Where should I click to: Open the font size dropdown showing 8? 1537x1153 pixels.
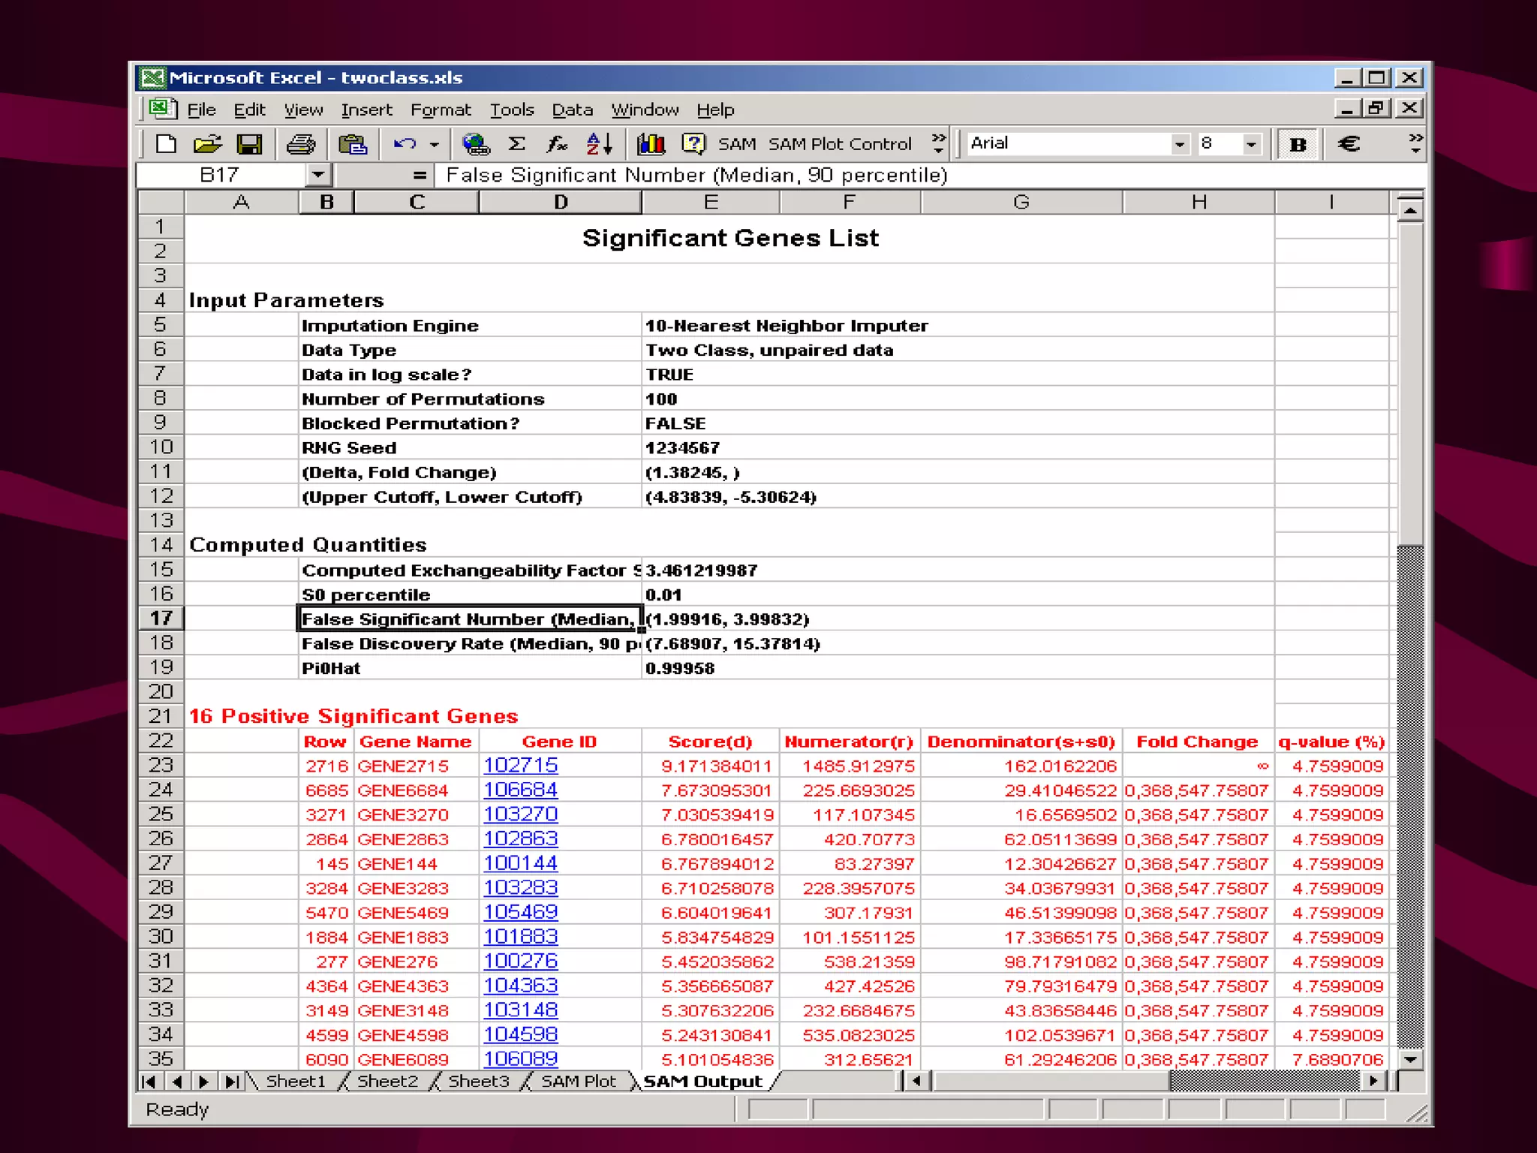(x=1251, y=144)
